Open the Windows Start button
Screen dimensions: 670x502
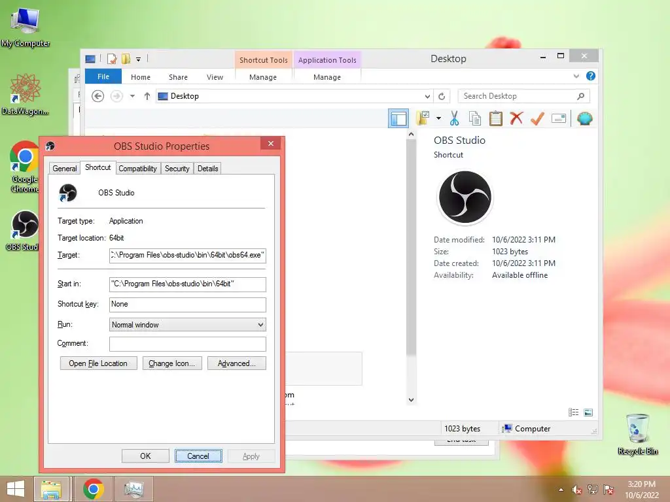coord(16,489)
